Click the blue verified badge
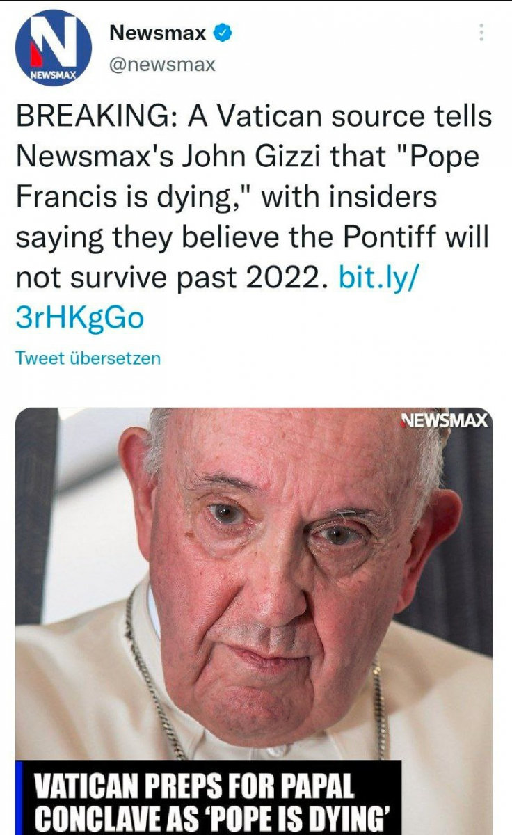The height and width of the screenshot is (835, 512). click(223, 33)
